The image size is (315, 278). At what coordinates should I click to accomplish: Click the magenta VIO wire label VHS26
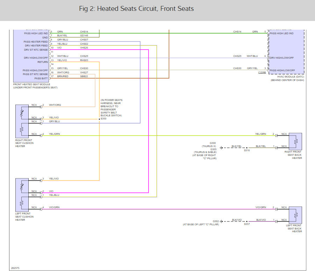coord(84,48)
